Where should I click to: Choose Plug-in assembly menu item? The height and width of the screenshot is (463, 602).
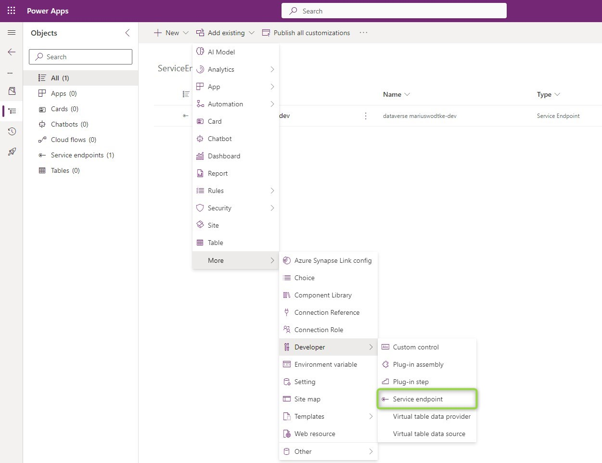[x=418, y=364]
